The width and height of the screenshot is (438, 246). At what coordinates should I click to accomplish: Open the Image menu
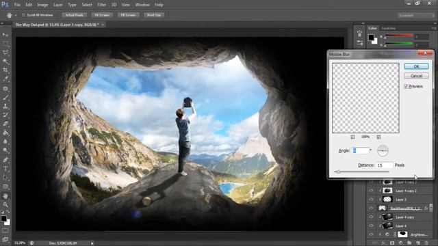point(42,5)
